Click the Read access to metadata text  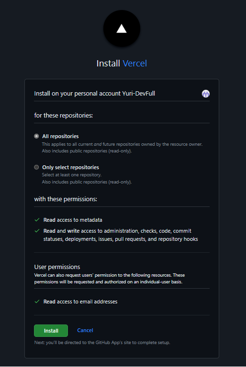pos(73,220)
